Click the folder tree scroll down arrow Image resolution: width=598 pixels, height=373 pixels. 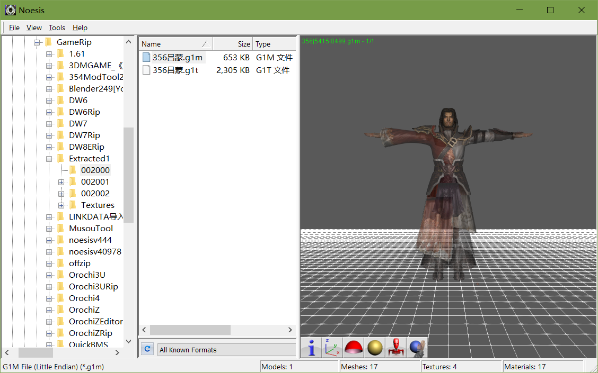coord(128,341)
